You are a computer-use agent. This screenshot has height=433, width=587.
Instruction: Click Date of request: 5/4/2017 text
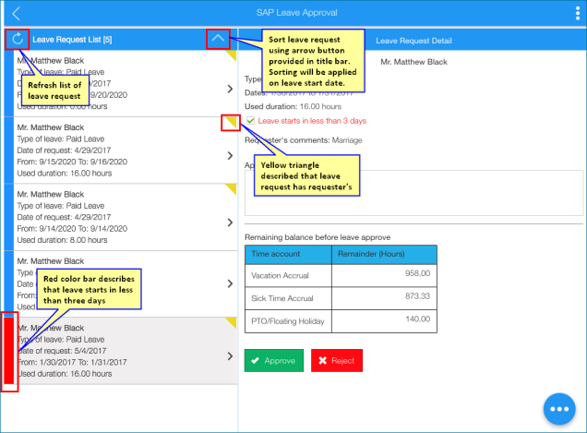tap(62, 351)
